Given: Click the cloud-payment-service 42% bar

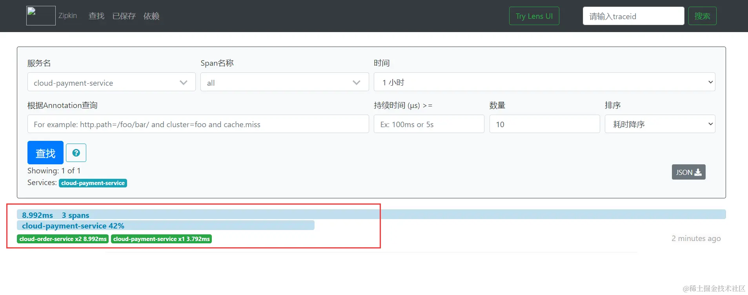Looking at the screenshot, I should 166,225.
